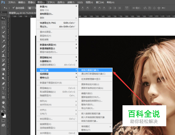175x135 pixels.
Task: Click the 3D camera zoom mode icon
Action: click(163, 8)
